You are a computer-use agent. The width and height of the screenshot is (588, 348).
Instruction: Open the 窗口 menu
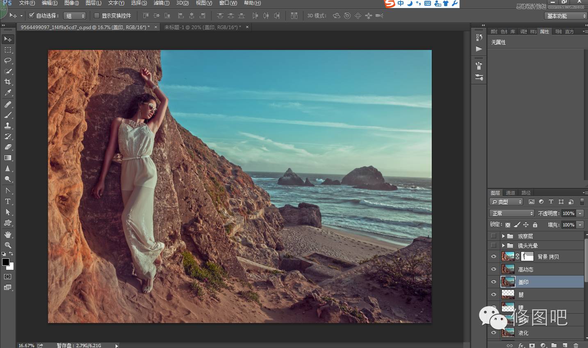(x=228, y=3)
